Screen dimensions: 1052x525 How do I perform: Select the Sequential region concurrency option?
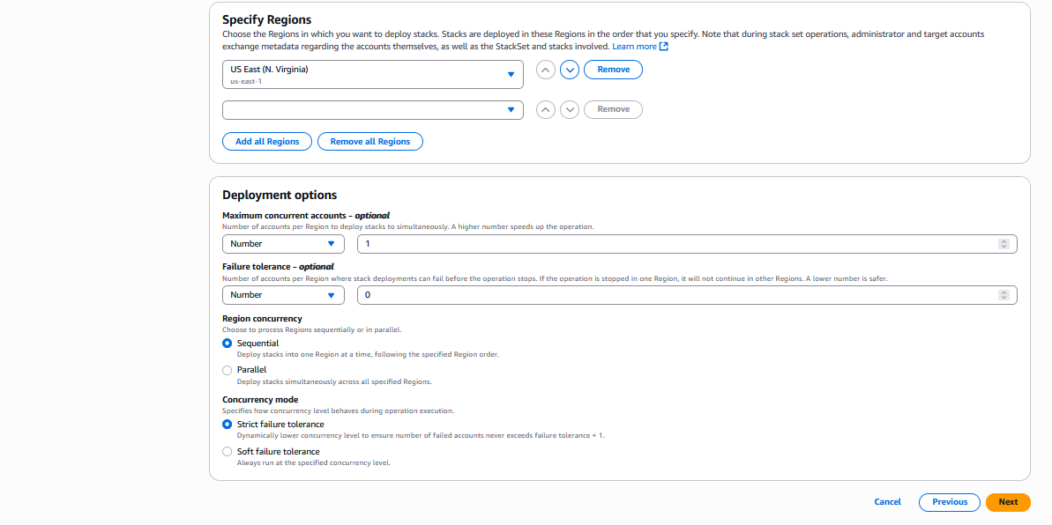click(227, 343)
